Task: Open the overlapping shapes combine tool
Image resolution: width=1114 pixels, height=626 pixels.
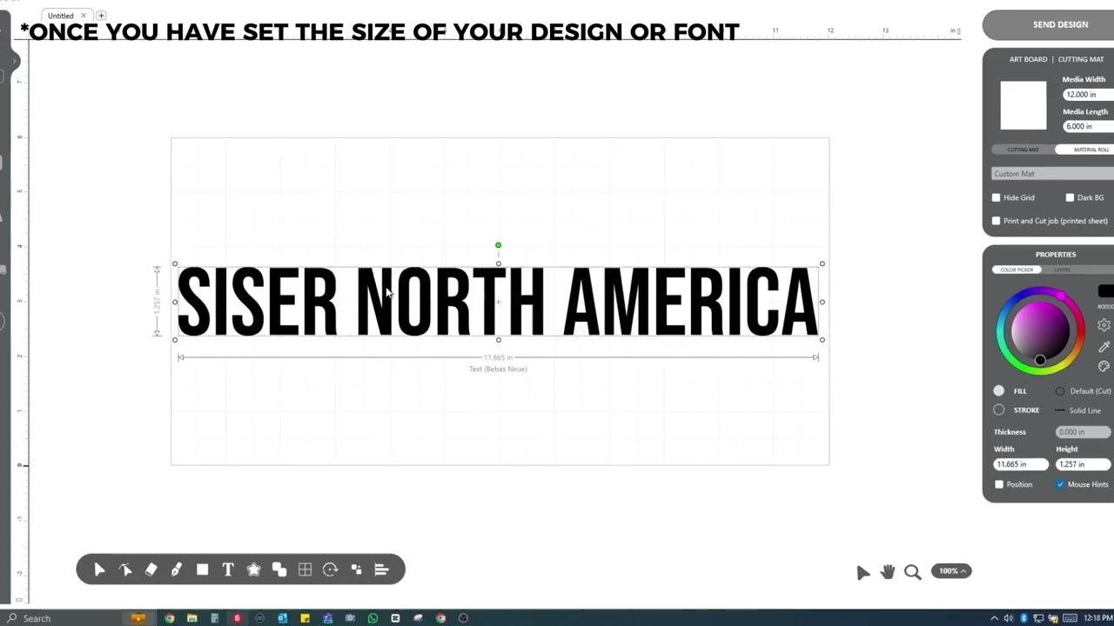Action: tap(279, 569)
